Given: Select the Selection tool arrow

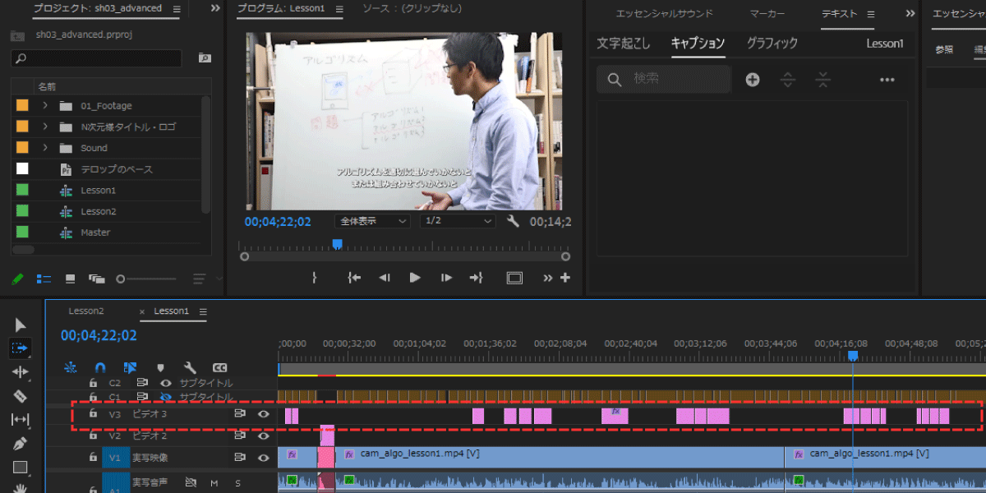Looking at the screenshot, I should pyautogui.click(x=21, y=325).
